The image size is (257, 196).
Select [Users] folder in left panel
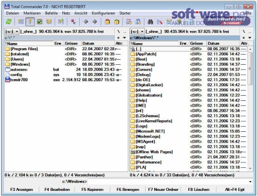(66, 59)
